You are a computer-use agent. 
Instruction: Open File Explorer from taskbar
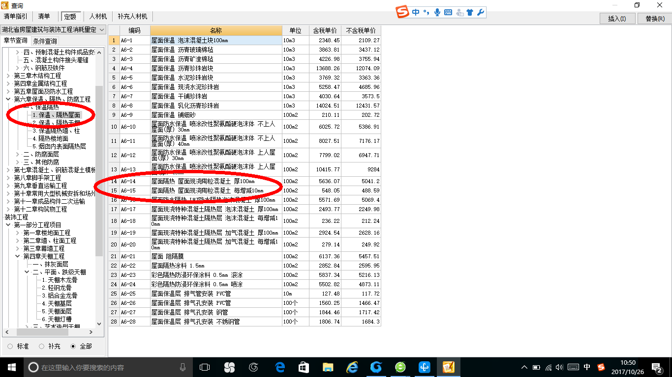pos(328,367)
